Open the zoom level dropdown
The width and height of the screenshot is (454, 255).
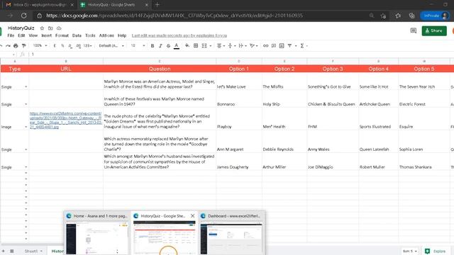click(40, 45)
